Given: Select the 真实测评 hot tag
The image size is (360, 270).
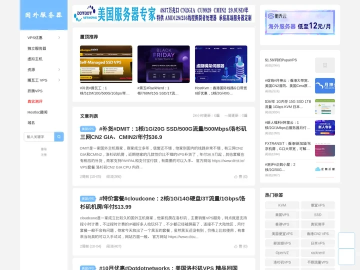Looking at the screenshot, I should click(x=318, y=224).
